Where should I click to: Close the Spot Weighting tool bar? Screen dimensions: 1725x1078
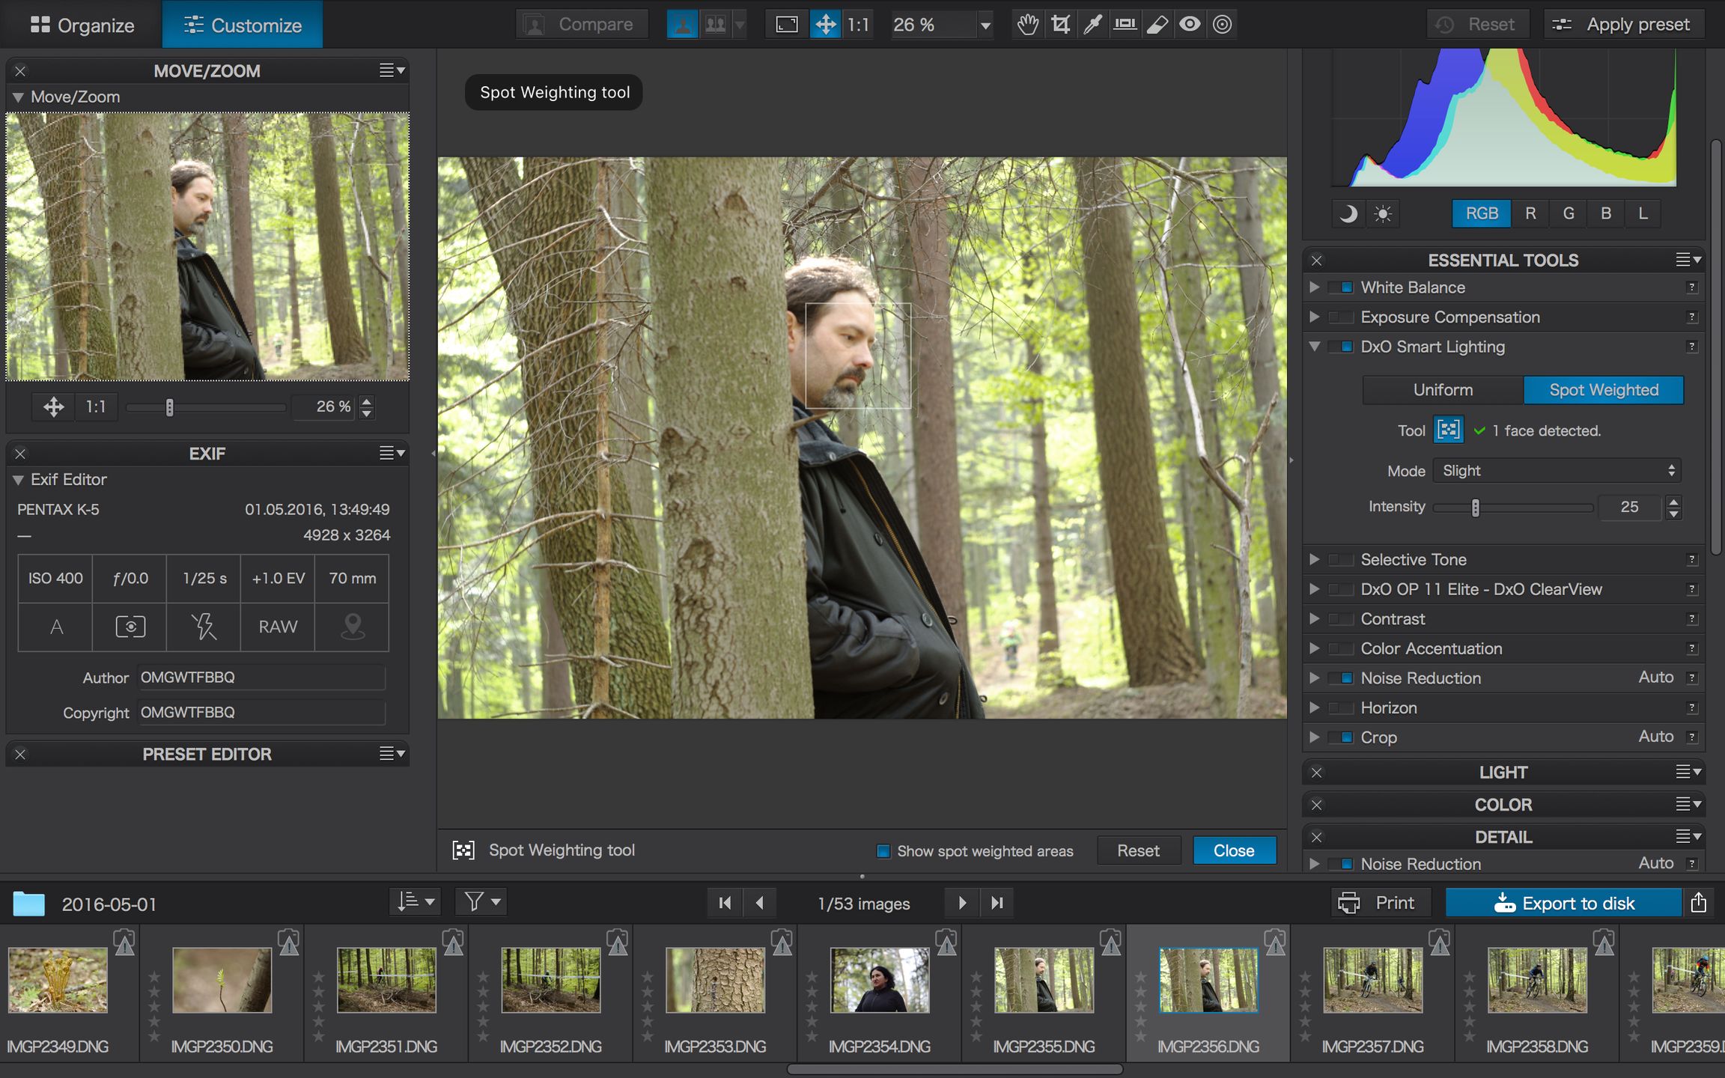(1233, 851)
